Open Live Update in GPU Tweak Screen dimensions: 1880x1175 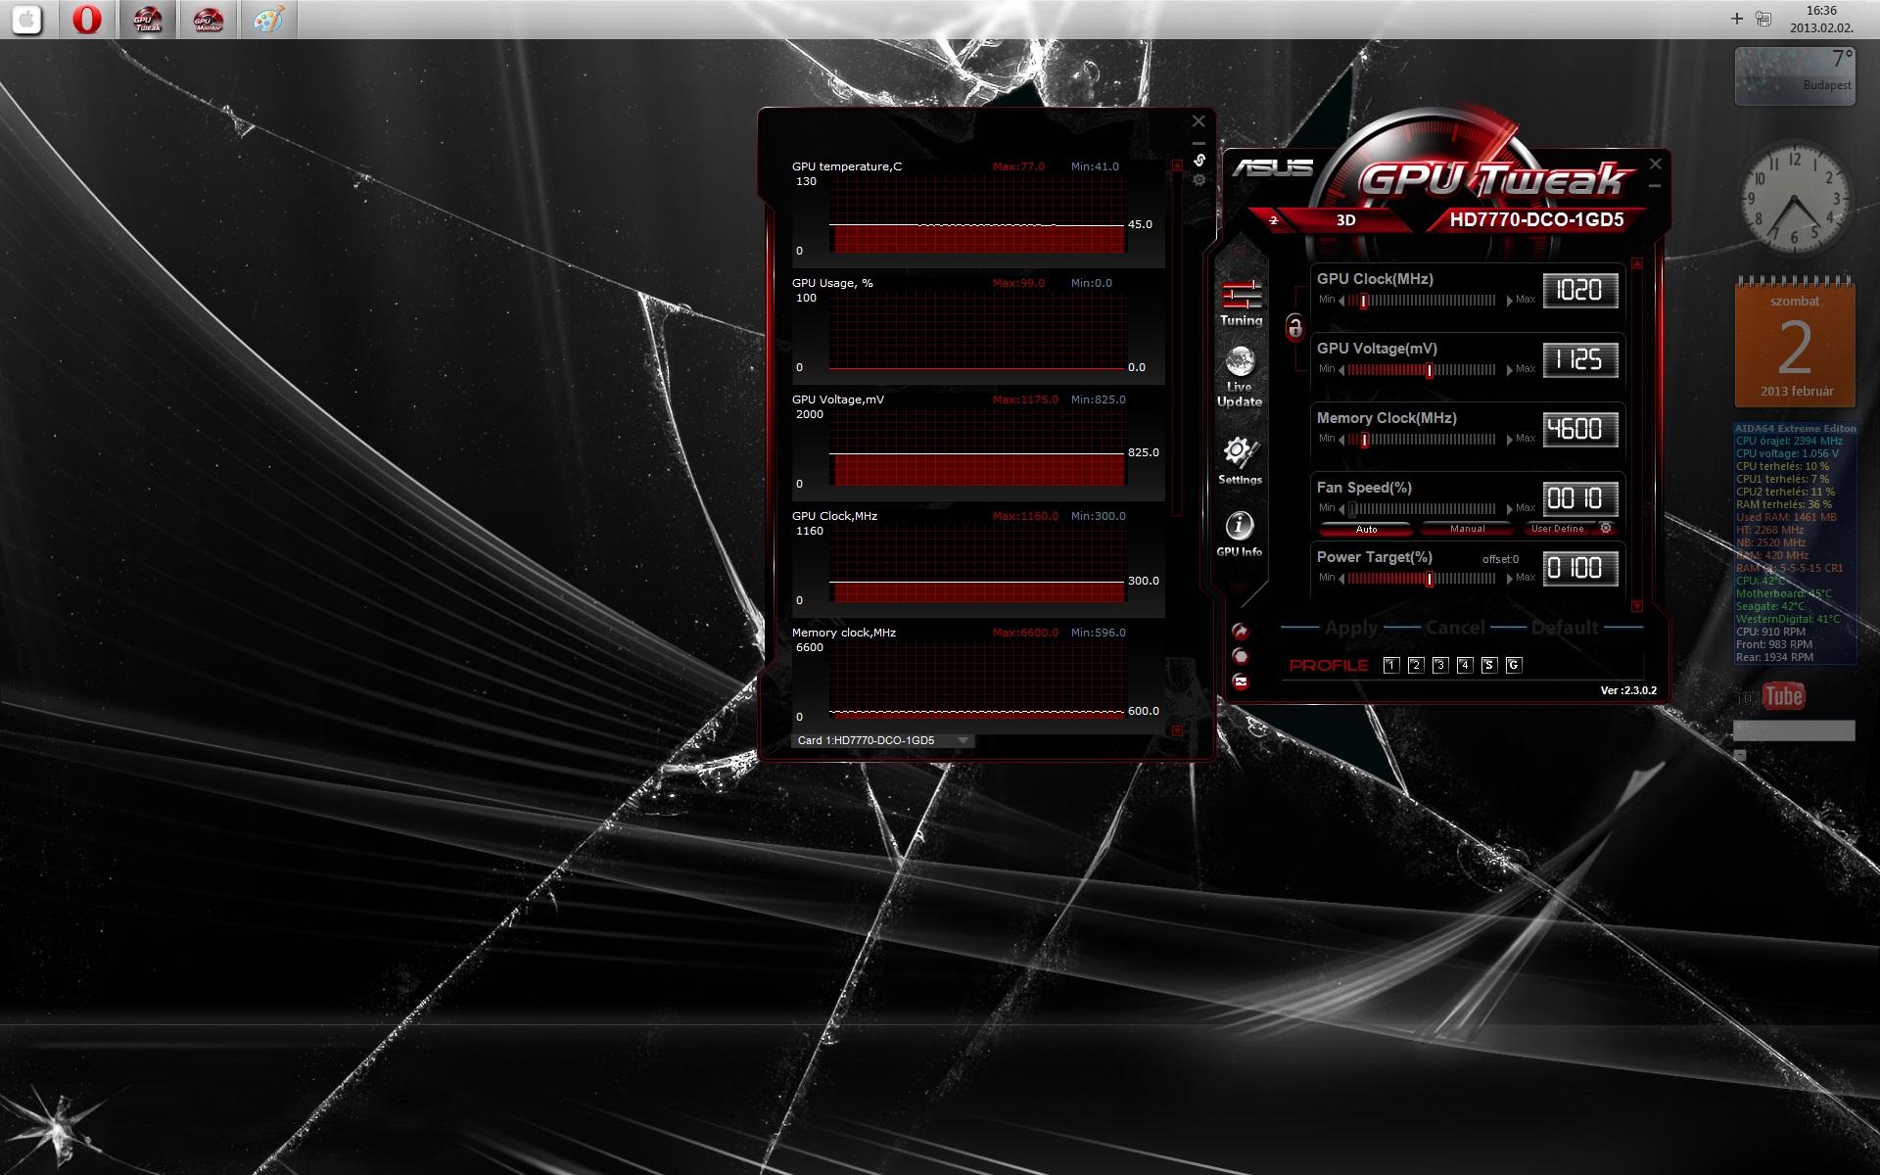[1240, 377]
